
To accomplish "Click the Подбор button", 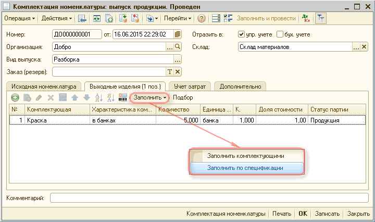I will tap(183, 97).
